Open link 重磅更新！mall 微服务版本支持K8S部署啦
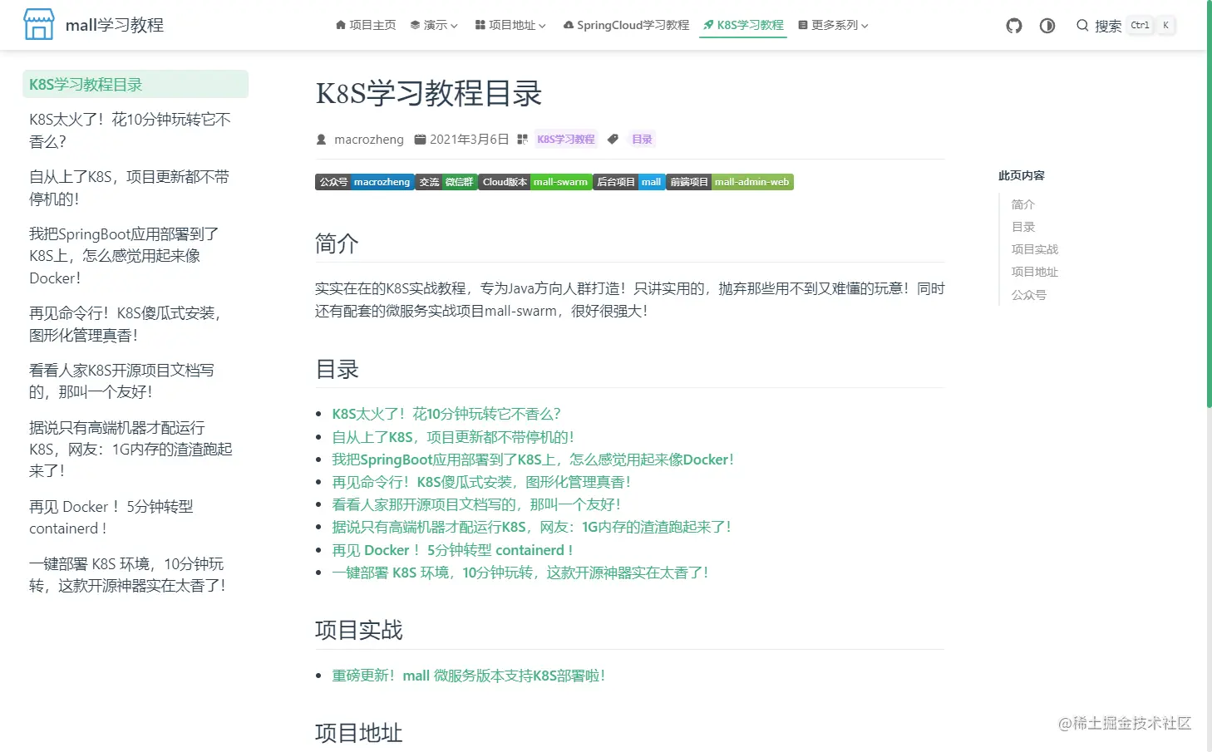Viewport: 1212px width, 752px height. pyautogui.click(x=469, y=676)
